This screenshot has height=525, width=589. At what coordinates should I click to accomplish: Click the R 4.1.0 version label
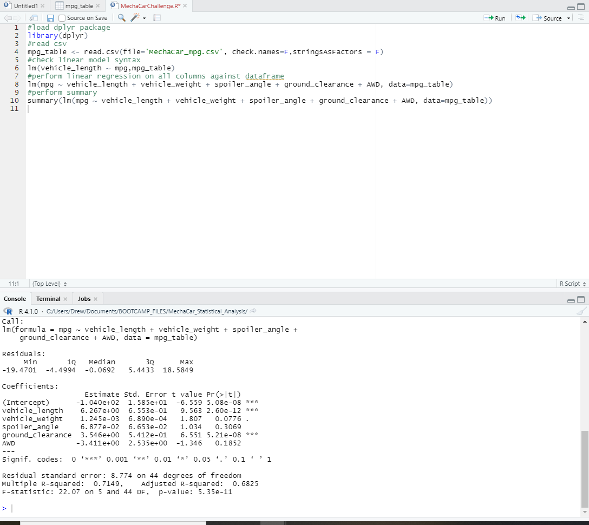tap(28, 311)
